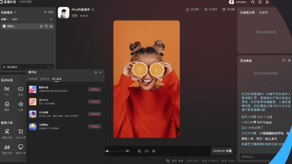This screenshot has height=164, width=292.
Task: Open the PK interaction tool
Action: [x=7, y=89]
